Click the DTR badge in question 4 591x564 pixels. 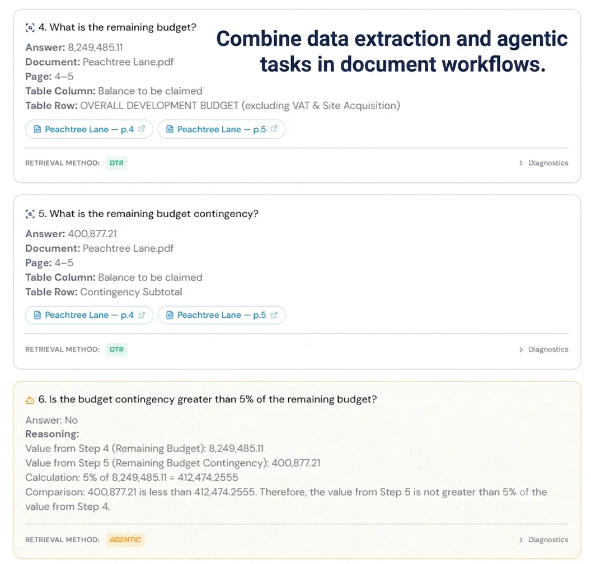(116, 163)
